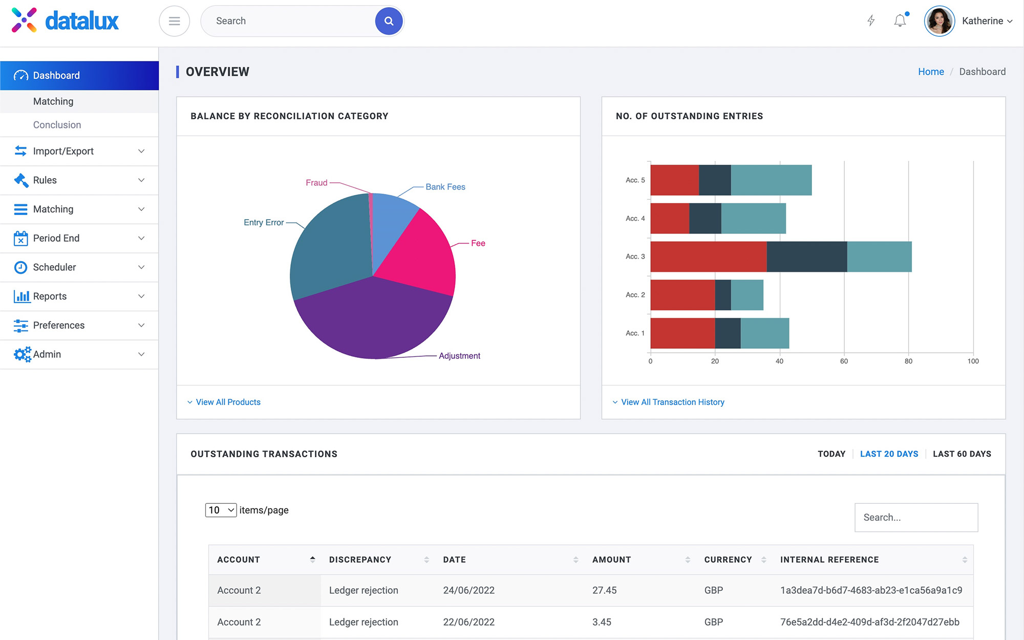Click the View All Products link
Screen dimensions: 1024x640
[x=227, y=402]
